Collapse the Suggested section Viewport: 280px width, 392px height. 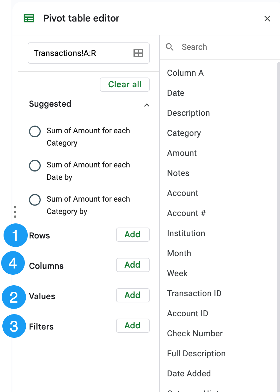(146, 105)
